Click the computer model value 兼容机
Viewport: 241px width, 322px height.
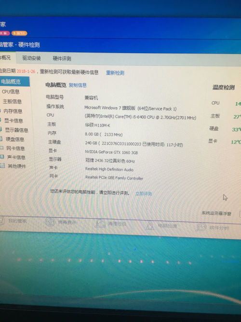(x=91, y=98)
